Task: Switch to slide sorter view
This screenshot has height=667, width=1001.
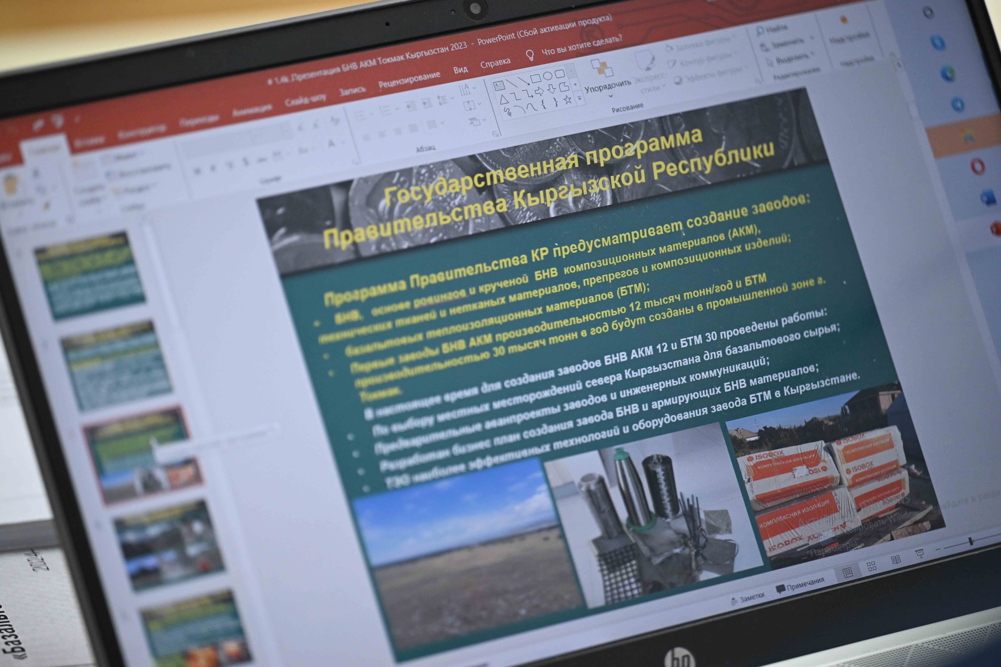Action: point(872,566)
